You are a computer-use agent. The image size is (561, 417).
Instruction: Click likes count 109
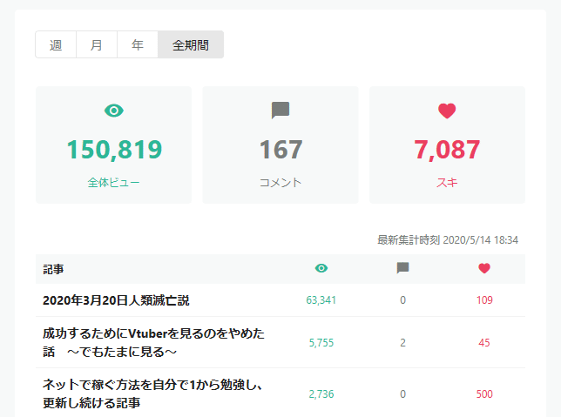pos(484,300)
